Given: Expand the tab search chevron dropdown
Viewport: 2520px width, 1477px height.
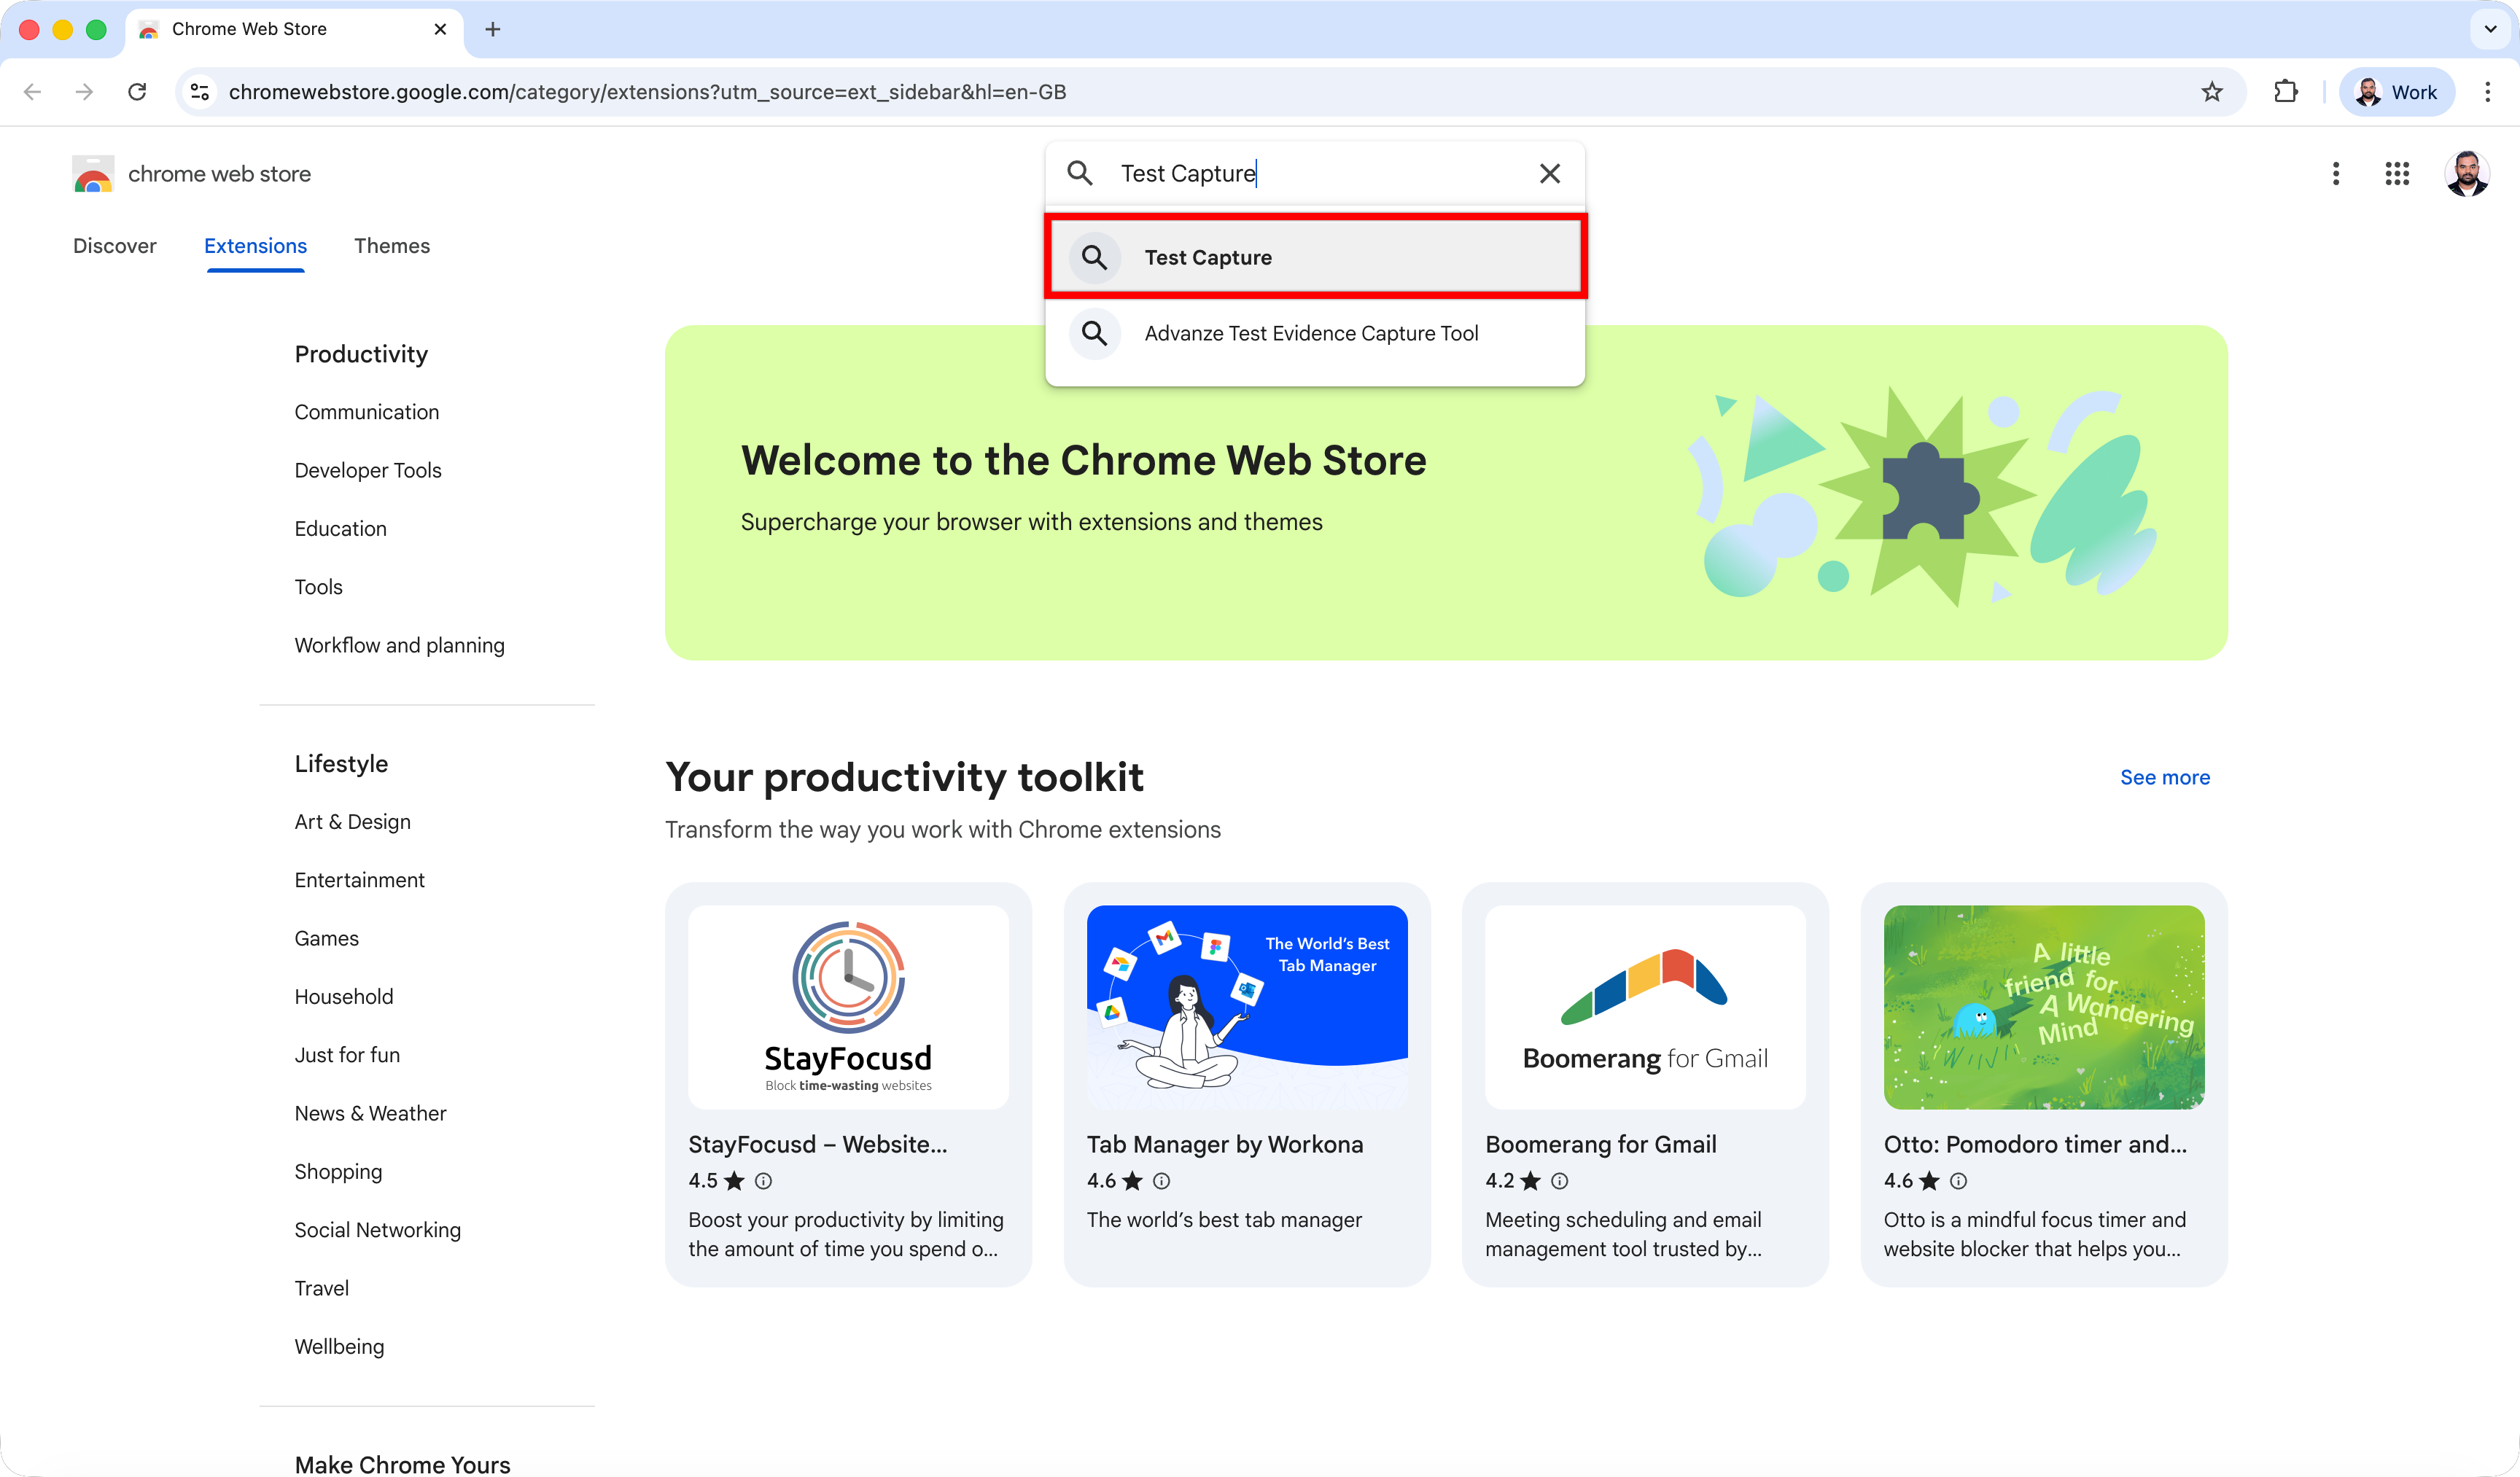Looking at the screenshot, I should tap(2490, 29).
